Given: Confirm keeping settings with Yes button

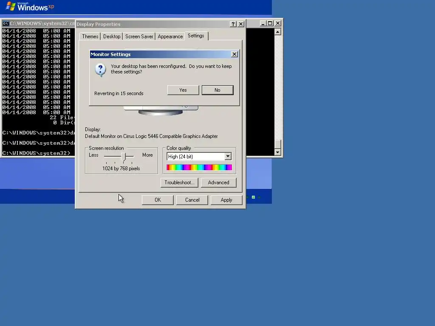Looking at the screenshot, I should point(183,90).
